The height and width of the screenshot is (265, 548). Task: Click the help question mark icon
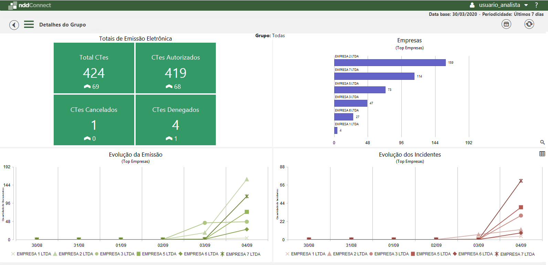click(536, 5)
